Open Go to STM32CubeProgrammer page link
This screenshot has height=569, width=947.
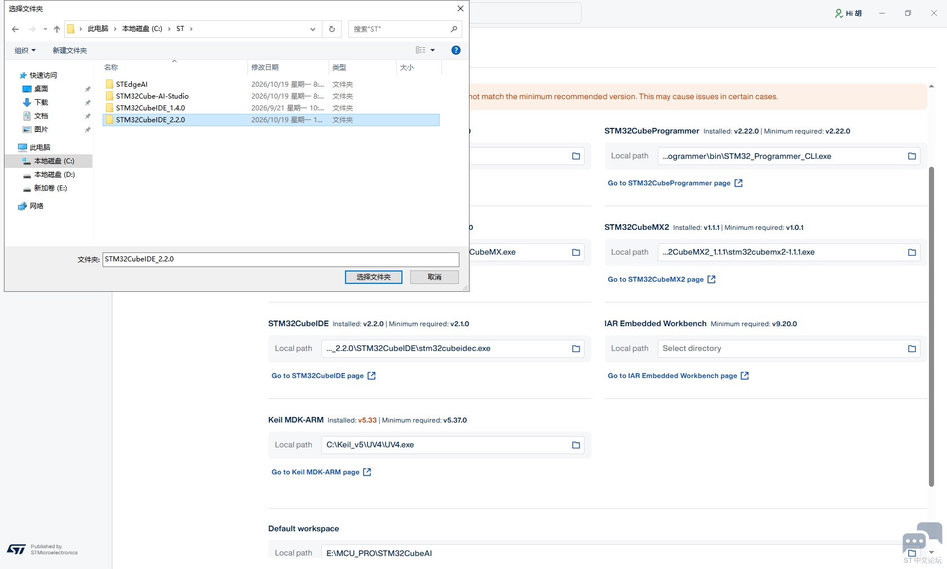click(x=675, y=183)
